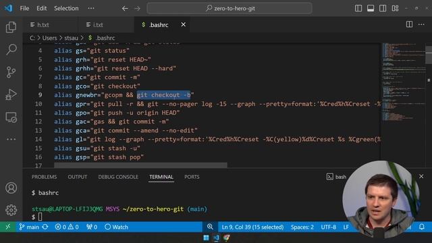Change indentation via Spaces: 2
432x243 pixels.
click(302, 227)
